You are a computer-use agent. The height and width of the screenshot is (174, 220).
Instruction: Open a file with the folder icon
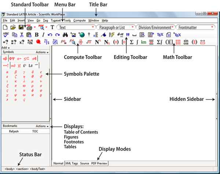tap(13, 27)
